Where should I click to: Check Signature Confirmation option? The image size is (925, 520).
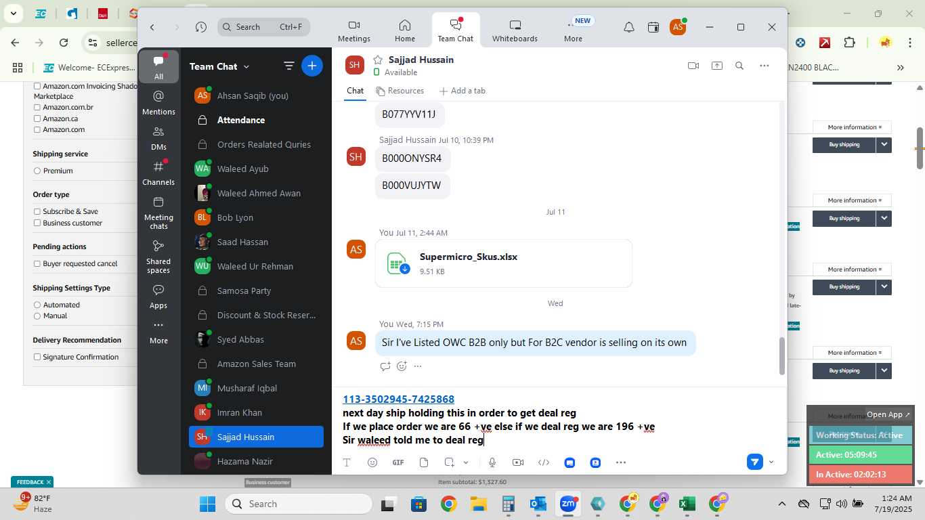click(x=37, y=357)
